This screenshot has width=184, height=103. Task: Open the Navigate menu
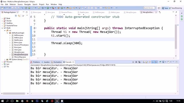click(28, 5)
